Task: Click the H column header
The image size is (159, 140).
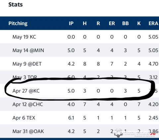Action: click(85, 23)
